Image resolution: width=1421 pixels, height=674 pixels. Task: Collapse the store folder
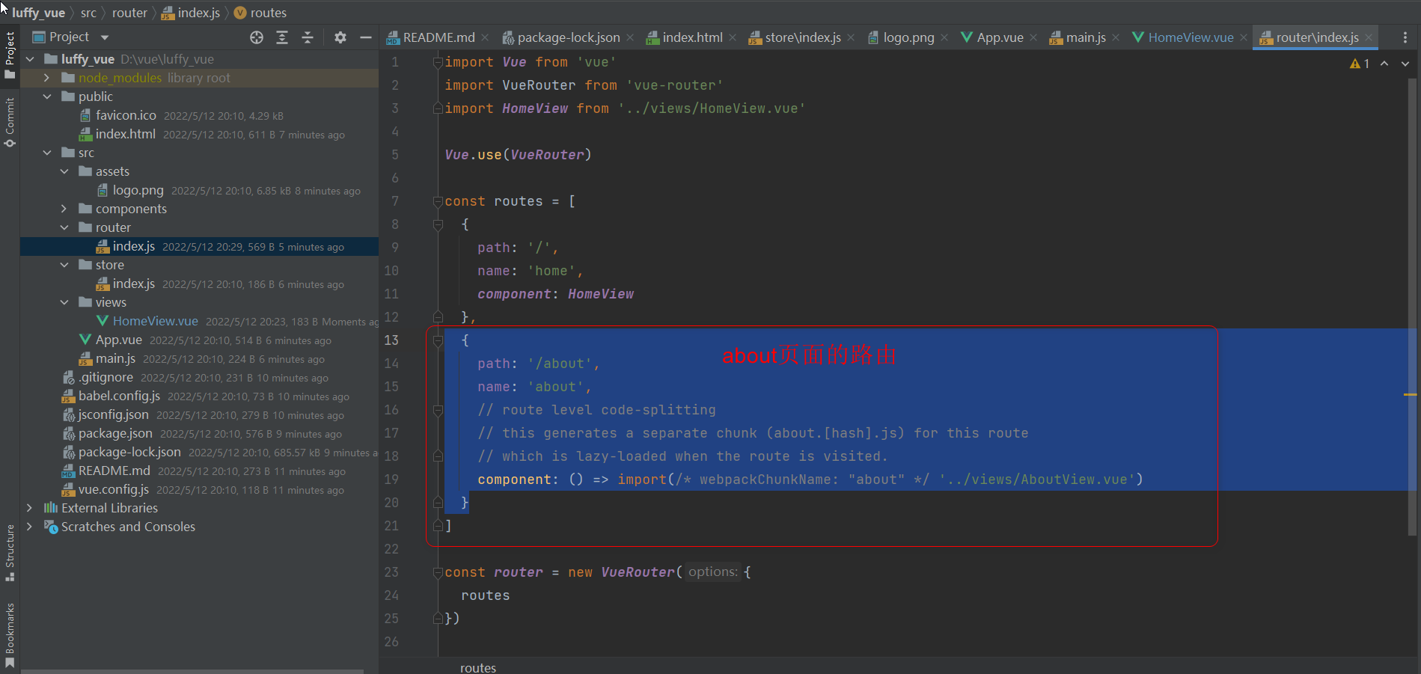coord(64,265)
